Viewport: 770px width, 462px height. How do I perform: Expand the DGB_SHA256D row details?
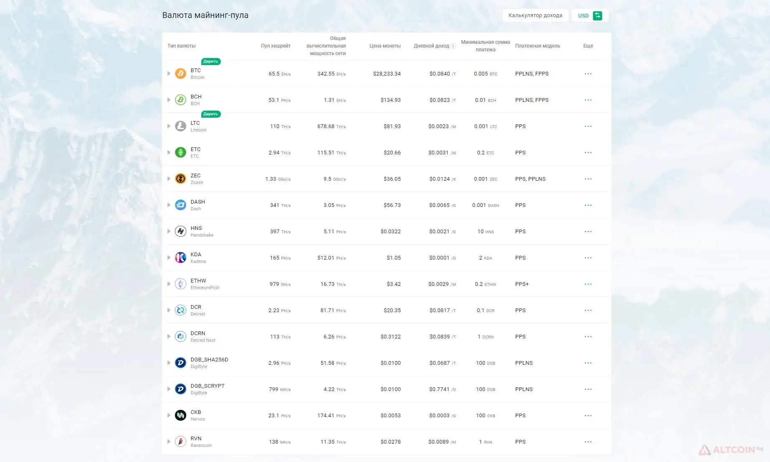point(169,363)
